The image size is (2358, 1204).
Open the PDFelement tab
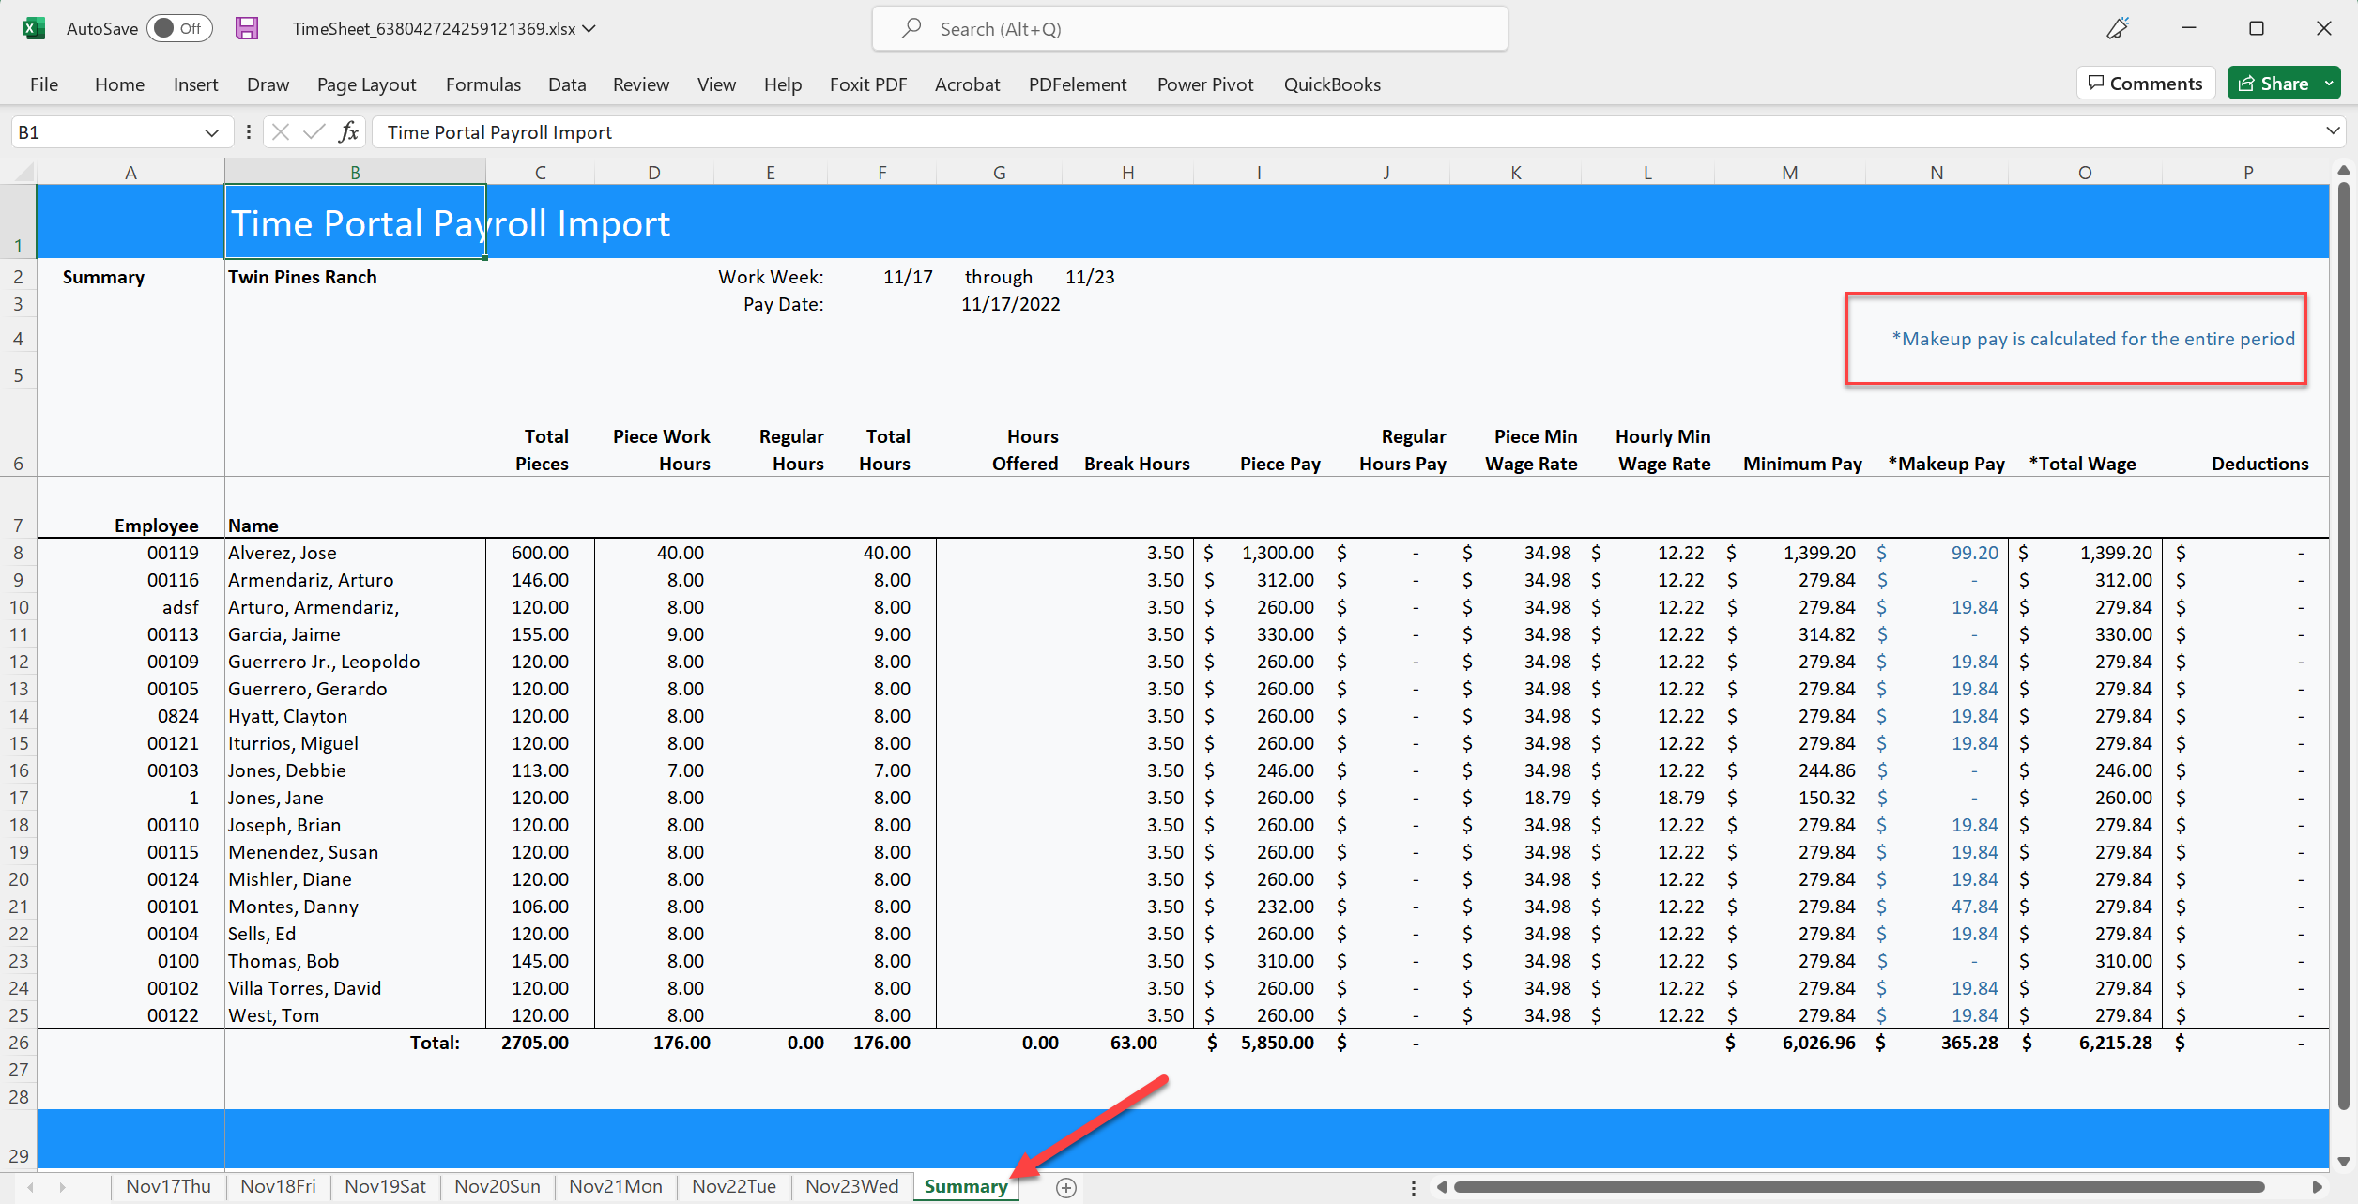pyautogui.click(x=1078, y=84)
